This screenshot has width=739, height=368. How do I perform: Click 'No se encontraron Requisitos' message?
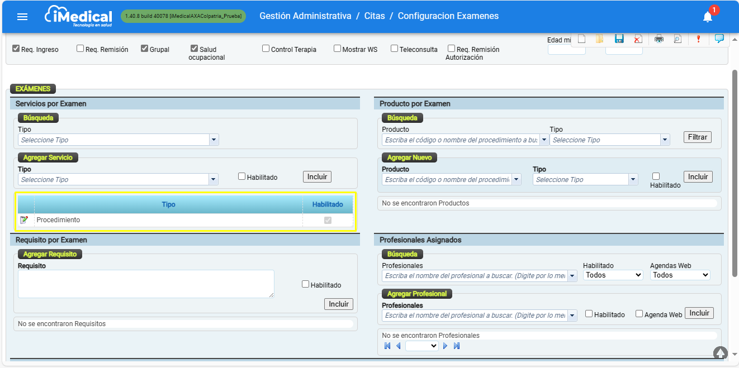(x=61, y=324)
